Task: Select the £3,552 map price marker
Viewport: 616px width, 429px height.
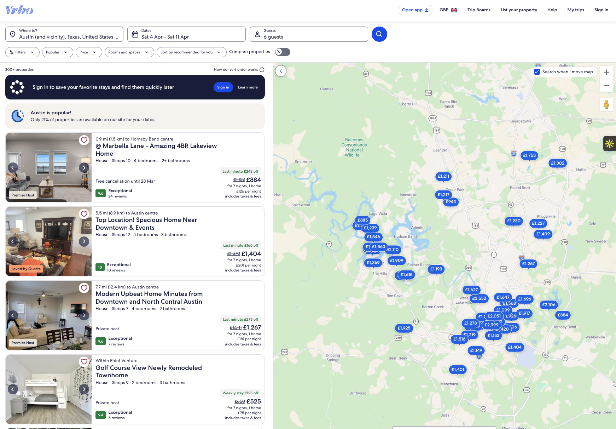Action: click(479, 298)
